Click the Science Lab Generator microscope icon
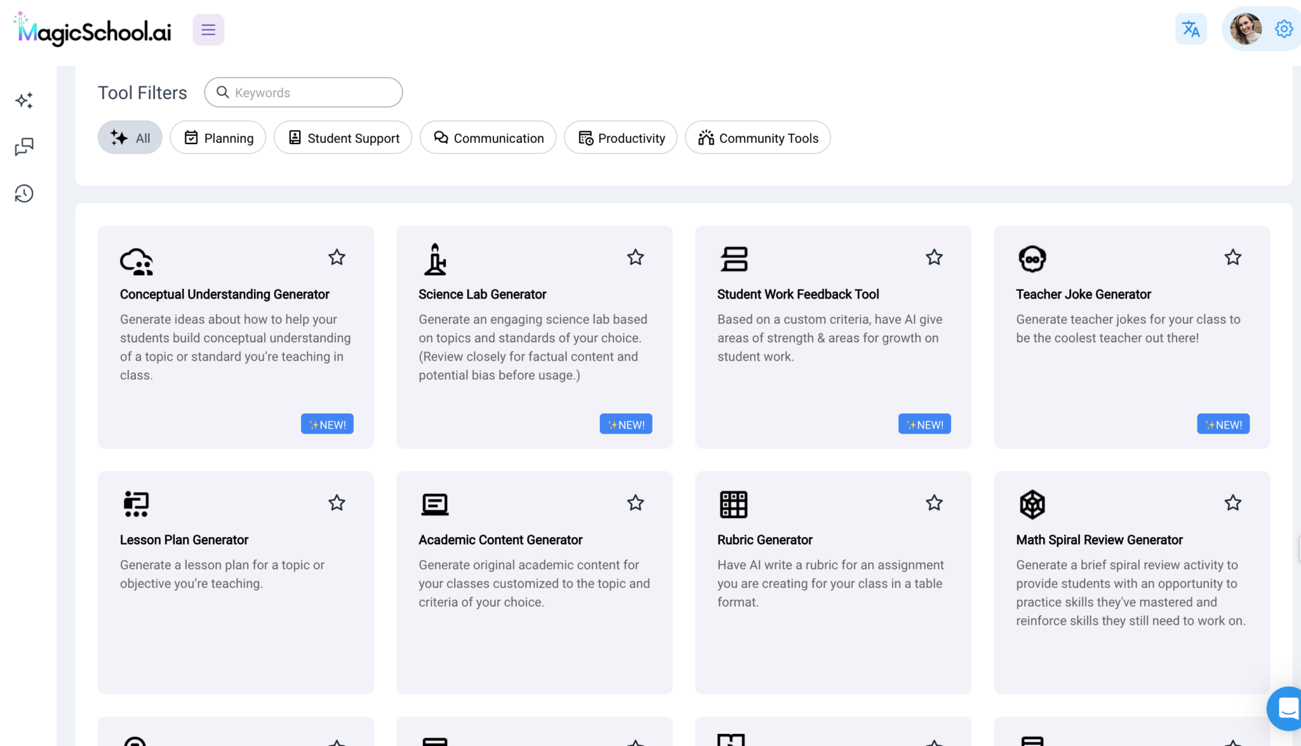Viewport: 1301px width, 746px height. click(435, 259)
